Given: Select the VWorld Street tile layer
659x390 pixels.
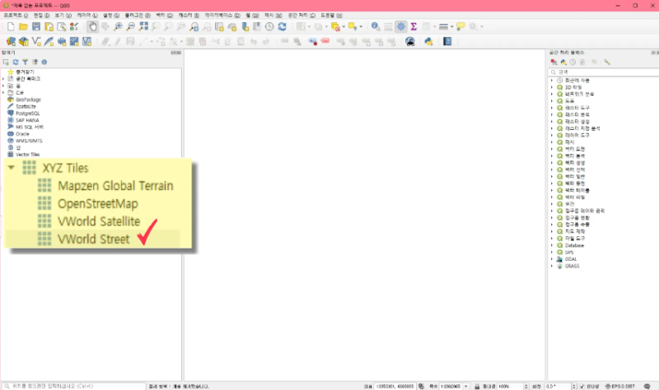Looking at the screenshot, I should point(93,239).
